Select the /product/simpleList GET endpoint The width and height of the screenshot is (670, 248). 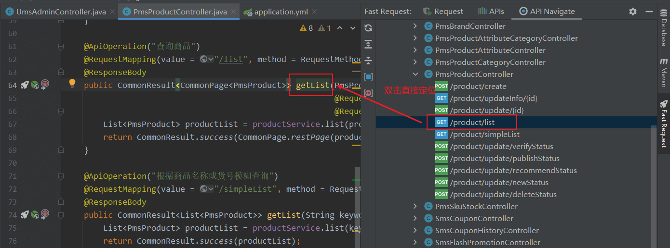tap(484, 135)
